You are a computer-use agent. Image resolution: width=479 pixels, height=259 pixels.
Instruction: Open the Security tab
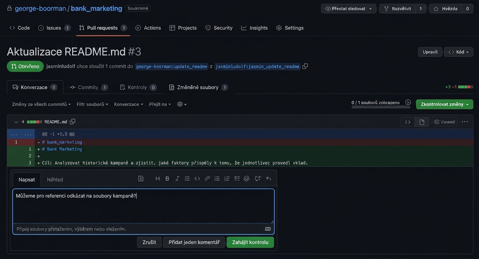pyautogui.click(x=219, y=28)
